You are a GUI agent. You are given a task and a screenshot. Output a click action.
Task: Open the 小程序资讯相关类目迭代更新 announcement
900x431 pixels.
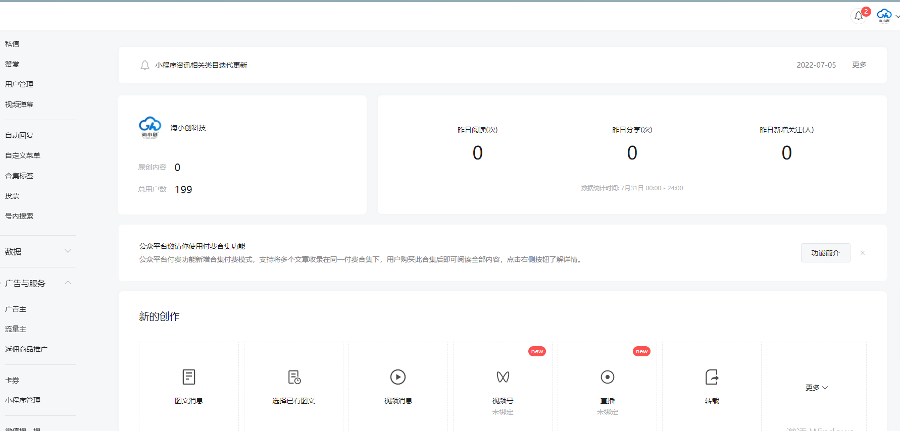[x=201, y=65]
